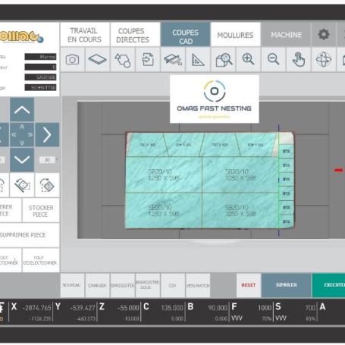Click the import file arrow icon

148,60
